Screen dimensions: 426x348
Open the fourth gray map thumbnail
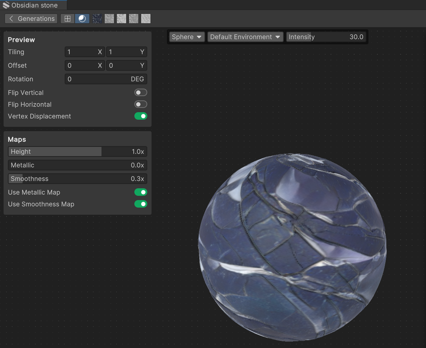pos(134,19)
